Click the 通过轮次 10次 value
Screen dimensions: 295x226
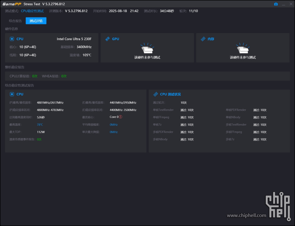pyautogui.click(x=184, y=103)
